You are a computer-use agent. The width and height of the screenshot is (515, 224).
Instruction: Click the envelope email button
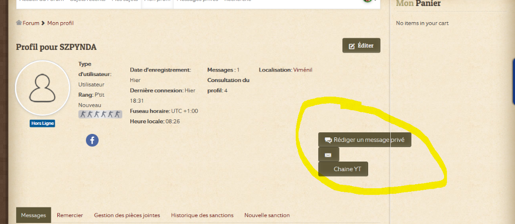328,155
